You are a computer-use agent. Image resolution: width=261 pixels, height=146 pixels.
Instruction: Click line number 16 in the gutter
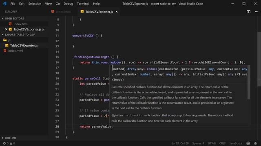57,62
